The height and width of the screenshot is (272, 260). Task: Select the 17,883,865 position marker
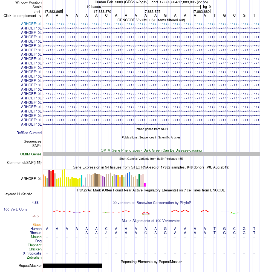[53, 12]
